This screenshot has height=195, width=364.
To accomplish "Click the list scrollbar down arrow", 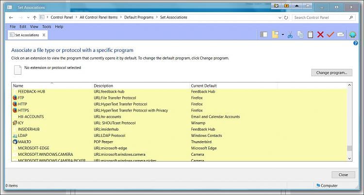I will [x=349, y=158].
